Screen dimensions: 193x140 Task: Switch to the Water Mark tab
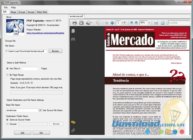click(42, 12)
